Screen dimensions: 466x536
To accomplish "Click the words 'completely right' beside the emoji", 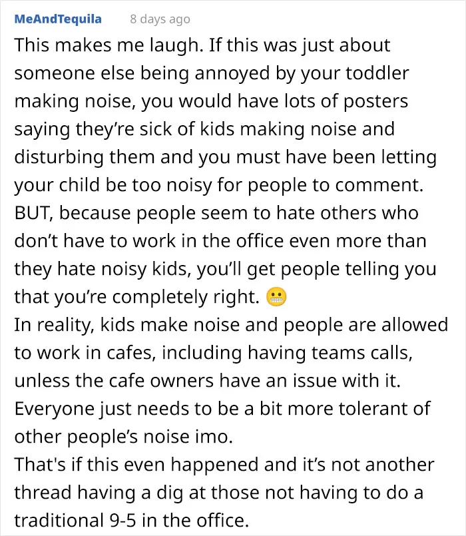I will click(186, 297).
